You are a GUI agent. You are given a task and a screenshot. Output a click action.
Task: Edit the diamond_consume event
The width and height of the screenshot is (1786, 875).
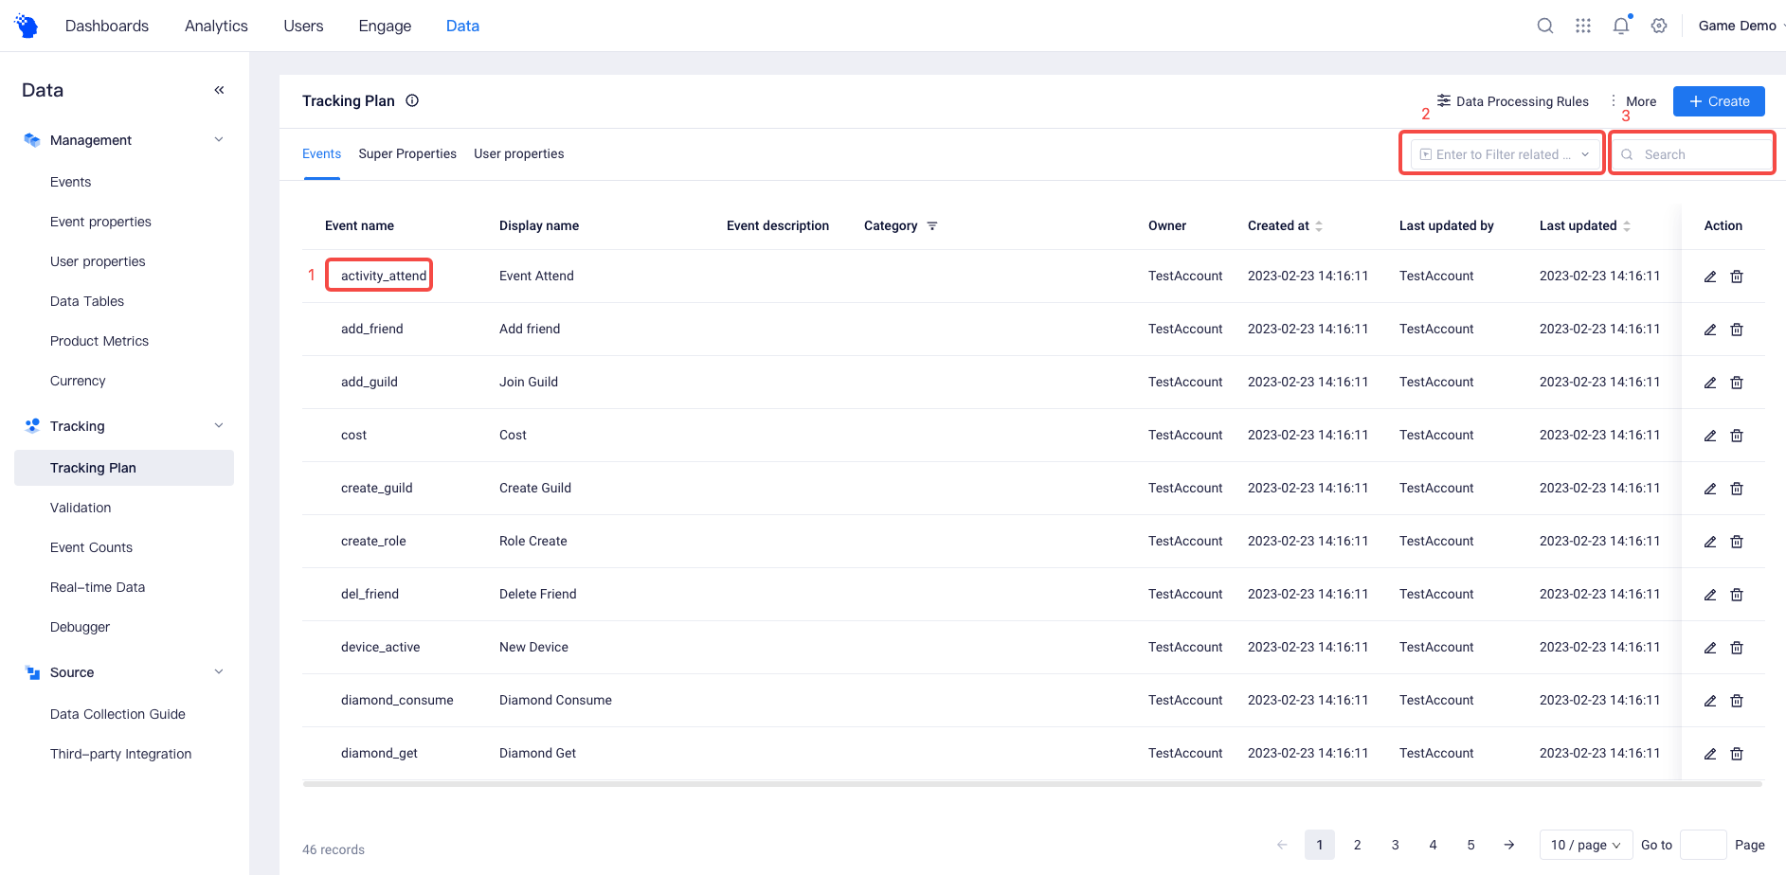click(x=1710, y=701)
